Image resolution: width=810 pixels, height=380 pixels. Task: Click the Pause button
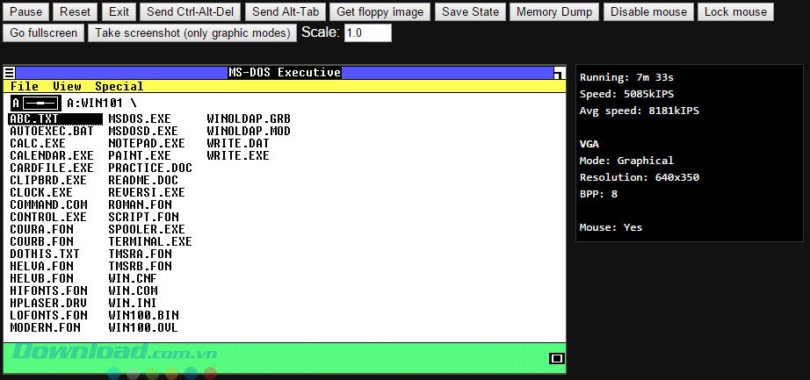click(x=25, y=12)
